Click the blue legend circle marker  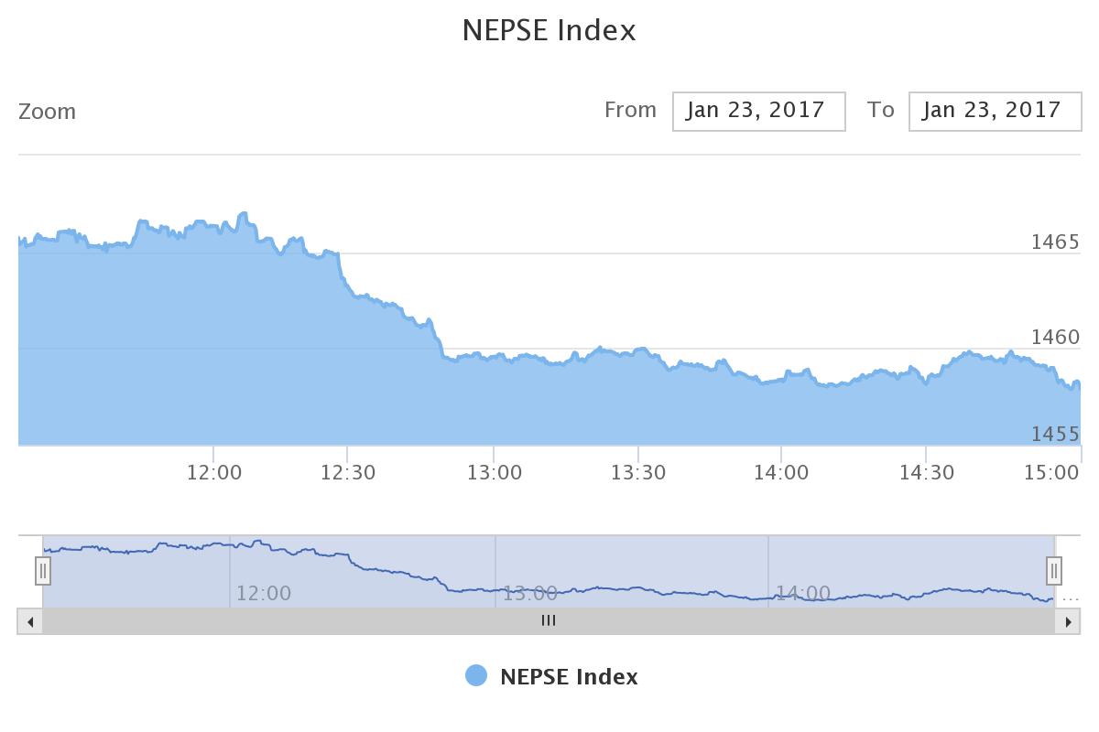pyautogui.click(x=476, y=676)
